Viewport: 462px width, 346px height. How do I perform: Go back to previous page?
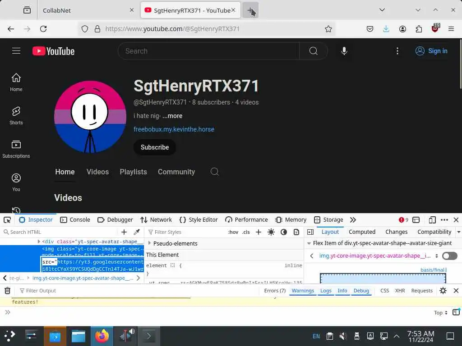pos(11,29)
